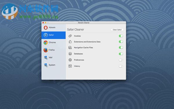Click the Preferences label text

tap(79, 60)
